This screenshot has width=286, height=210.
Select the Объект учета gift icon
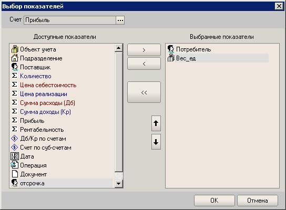(x=15, y=49)
